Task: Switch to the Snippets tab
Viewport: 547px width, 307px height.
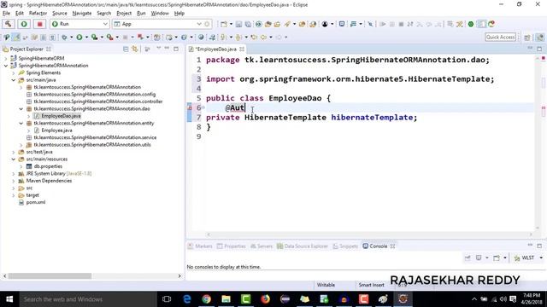Action: pos(345,246)
